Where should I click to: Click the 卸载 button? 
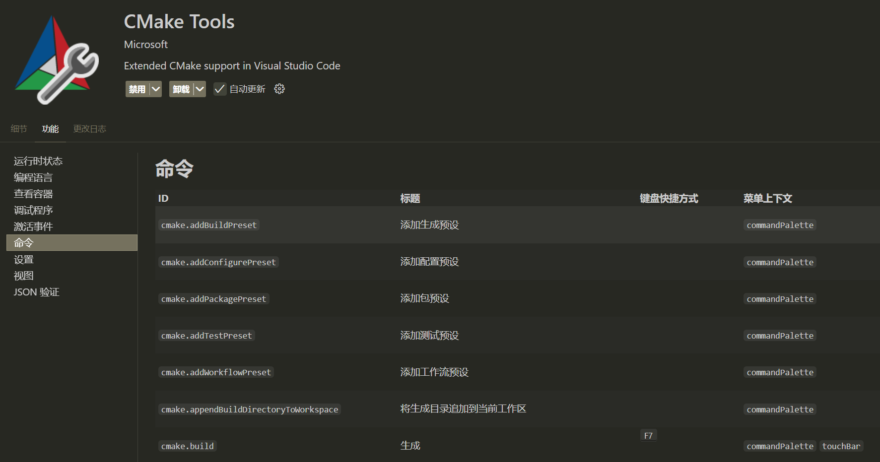tap(181, 89)
